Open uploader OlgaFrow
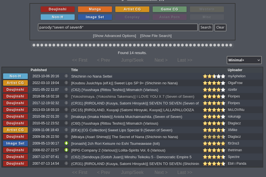 235,83
